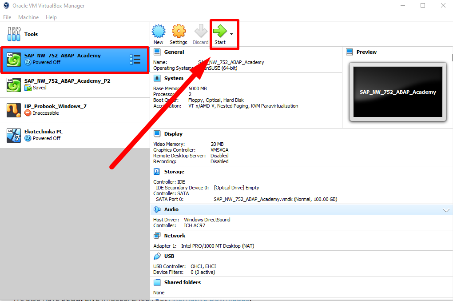The width and height of the screenshot is (453, 301).
Task: Open the System section header link
Action: coord(174,78)
